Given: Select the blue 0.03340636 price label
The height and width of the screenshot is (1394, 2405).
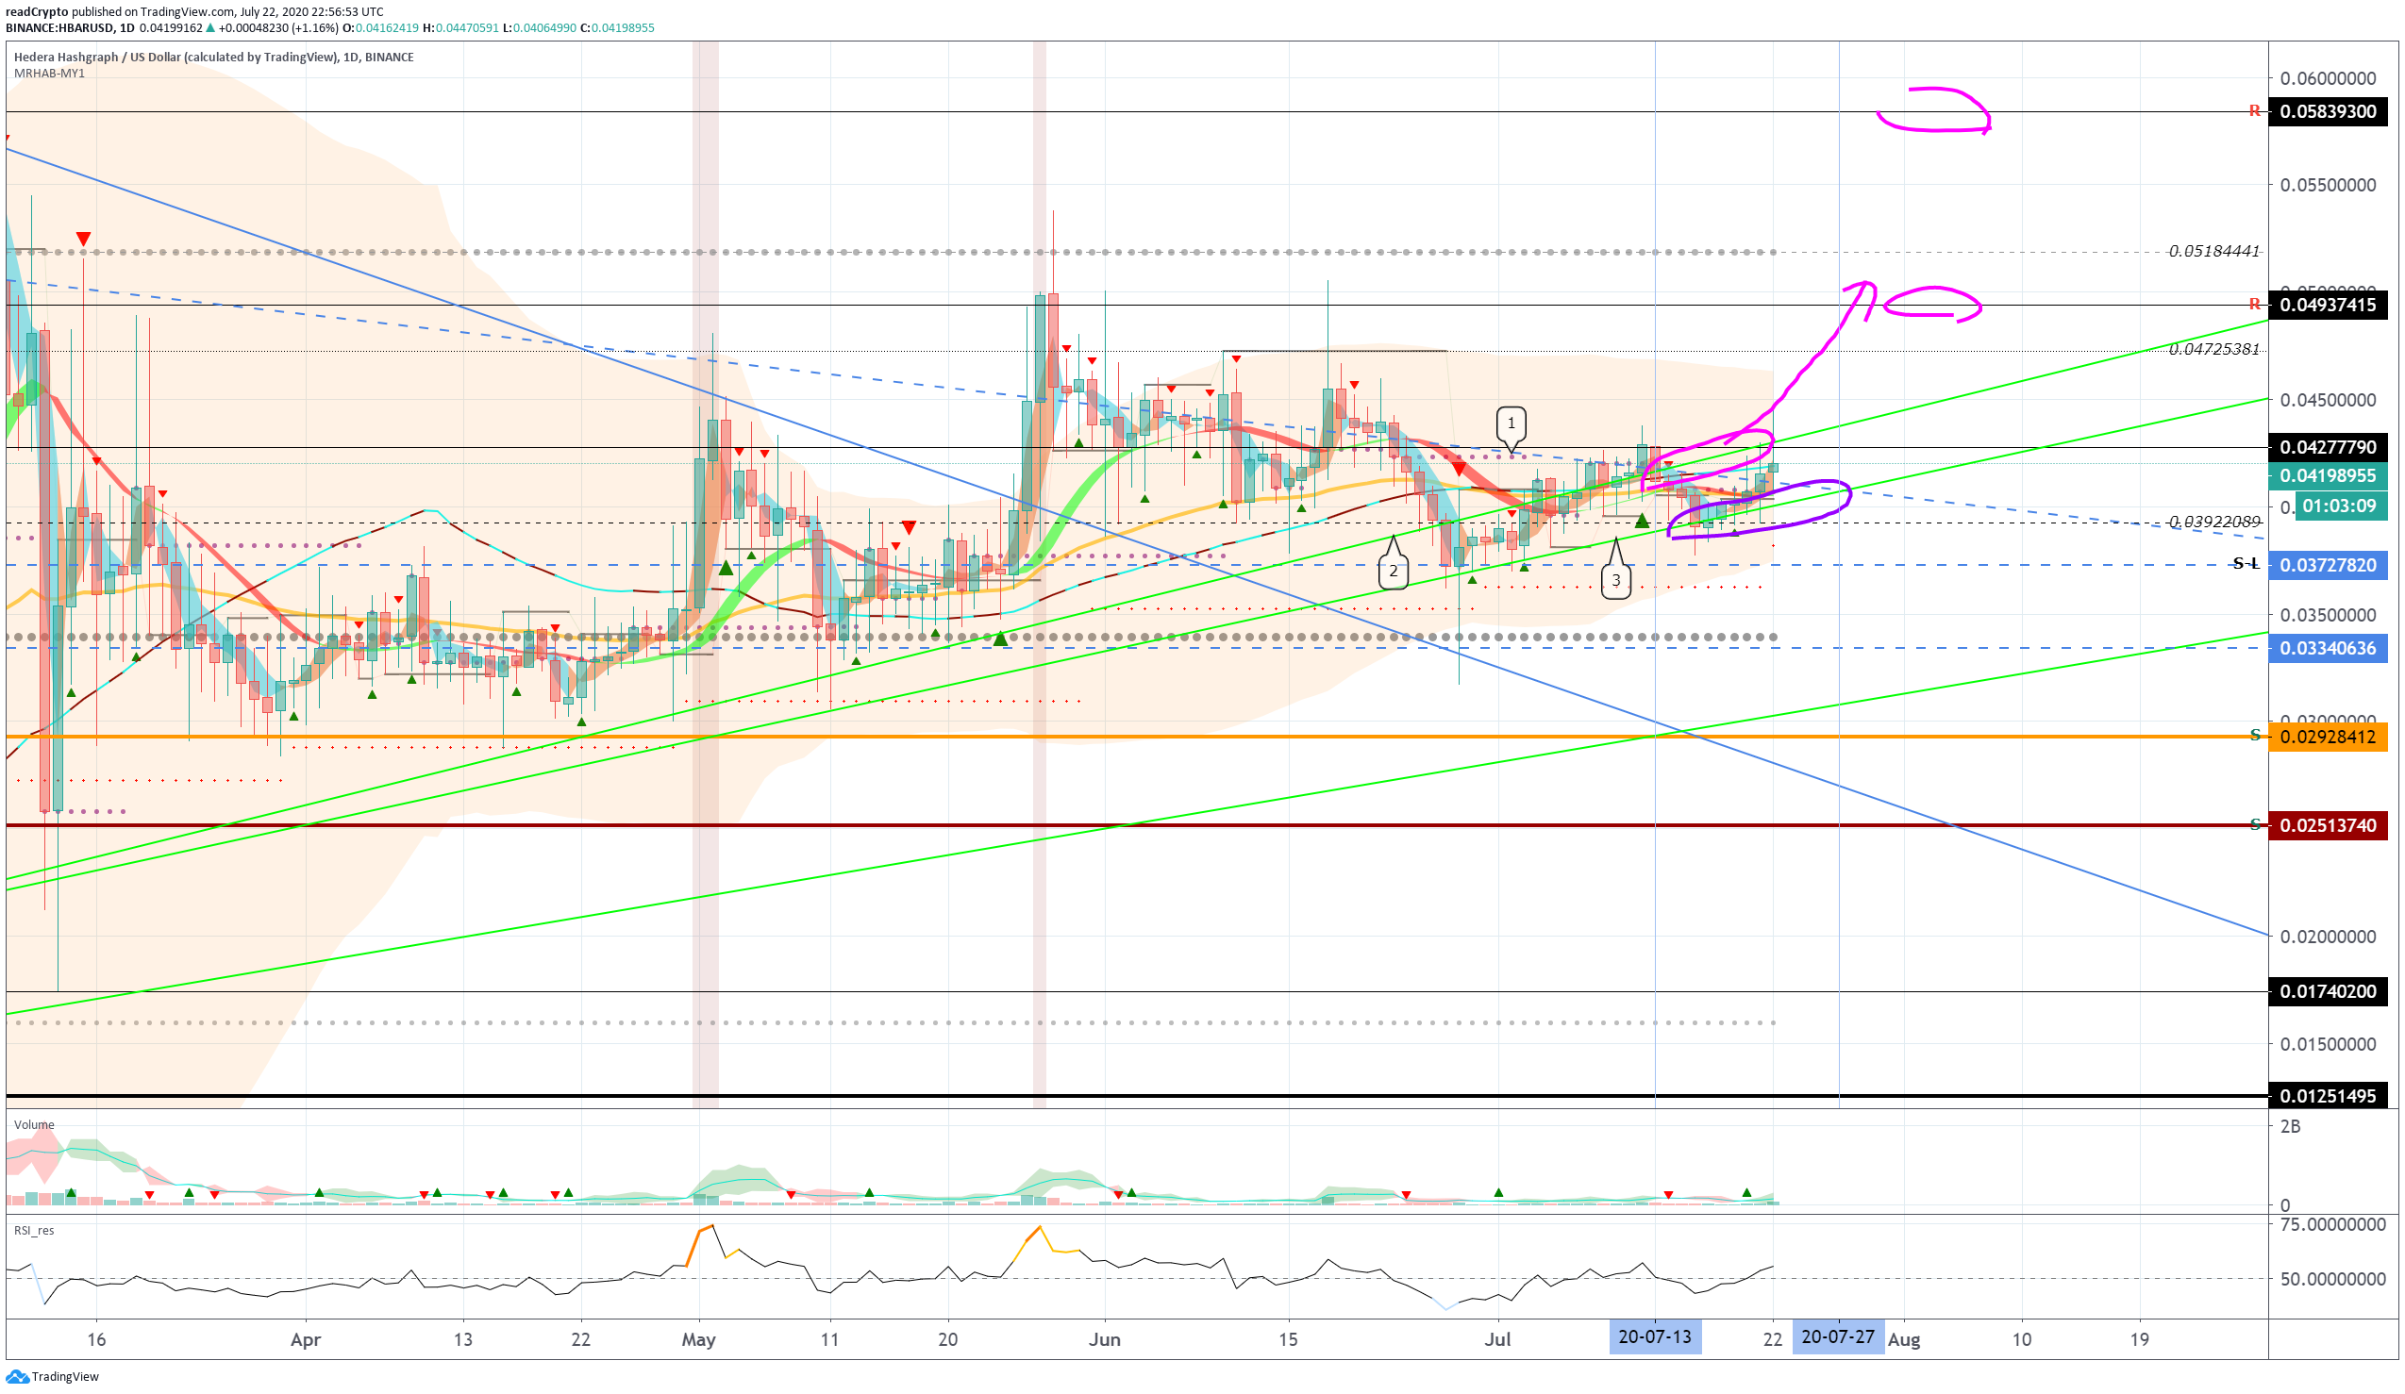Looking at the screenshot, I should click(2328, 649).
